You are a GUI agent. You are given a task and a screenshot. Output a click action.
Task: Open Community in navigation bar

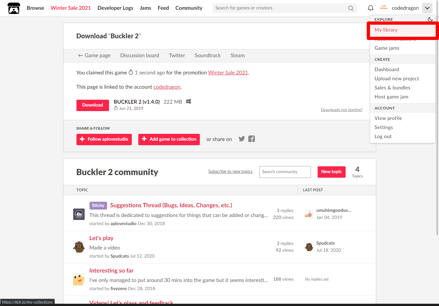(189, 8)
